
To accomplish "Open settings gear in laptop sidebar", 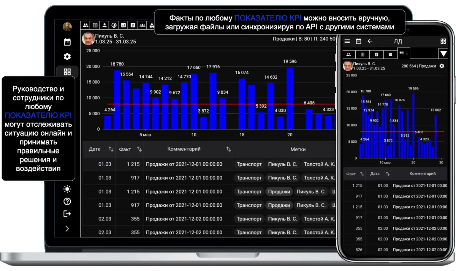I will coord(67,56).
